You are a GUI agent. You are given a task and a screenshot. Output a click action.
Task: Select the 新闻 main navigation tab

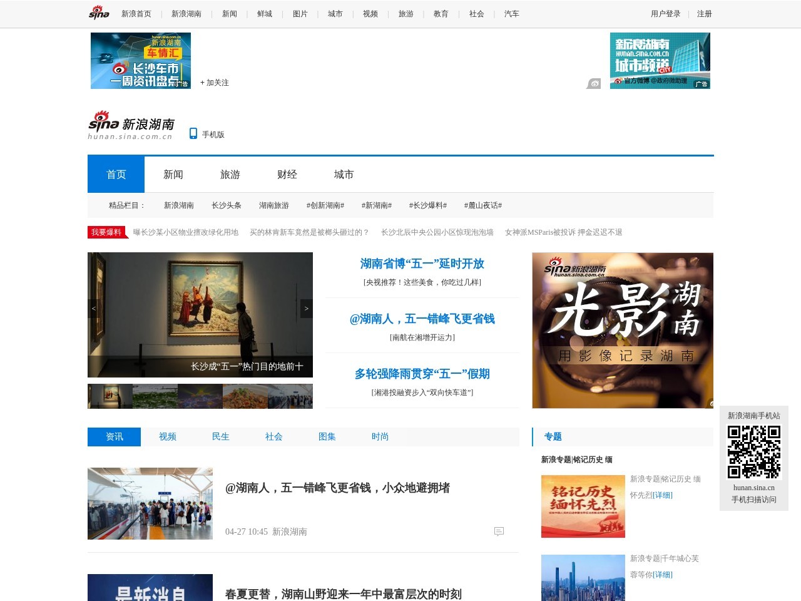coord(173,175)
